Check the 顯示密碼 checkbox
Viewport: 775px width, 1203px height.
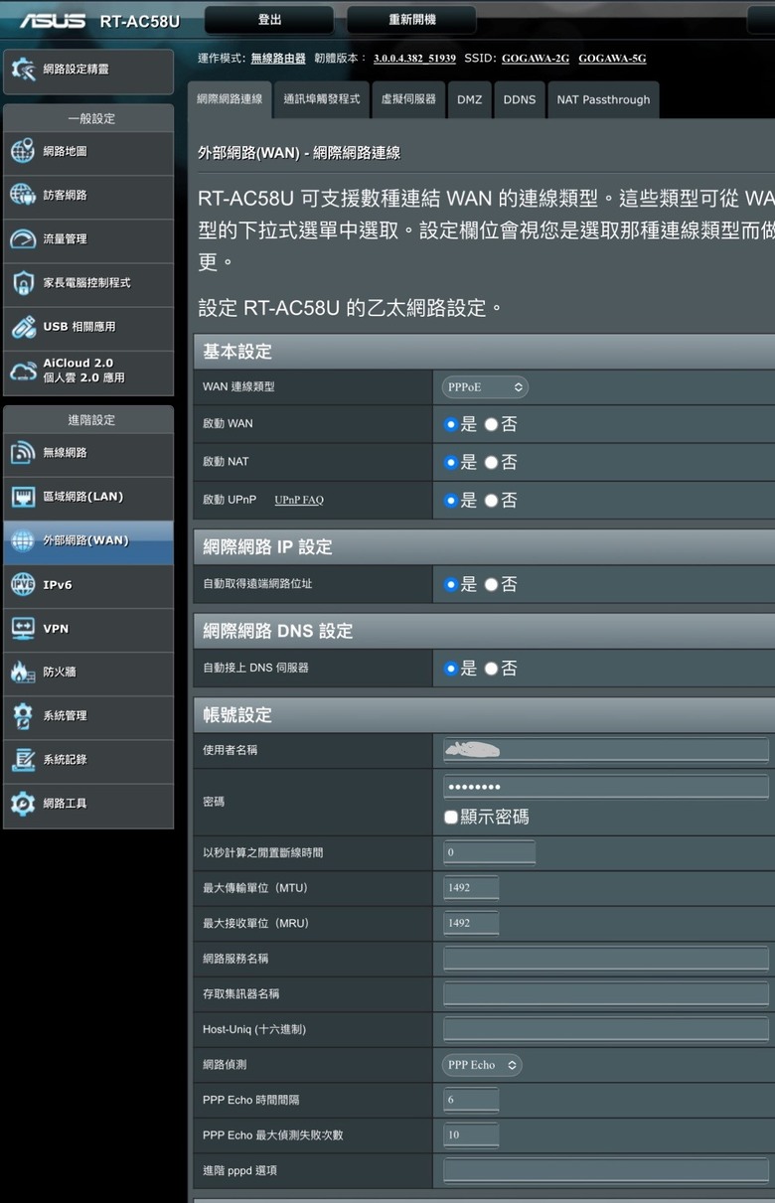451,817
